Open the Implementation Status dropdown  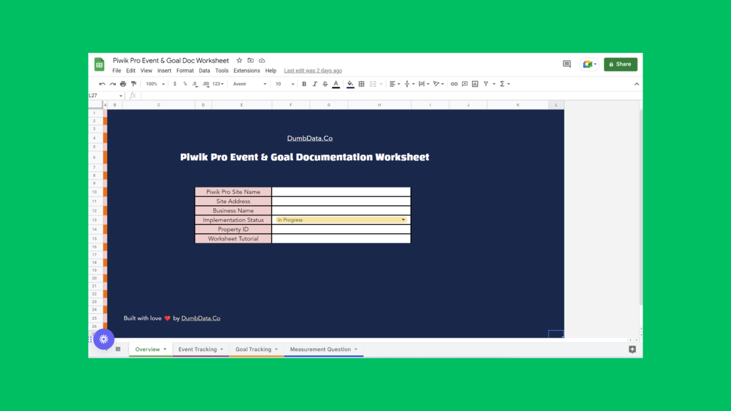click(403, 220)
